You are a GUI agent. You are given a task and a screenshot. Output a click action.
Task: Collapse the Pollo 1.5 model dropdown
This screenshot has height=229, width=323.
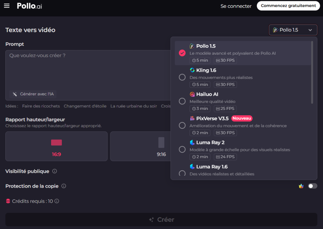point(293,30)
